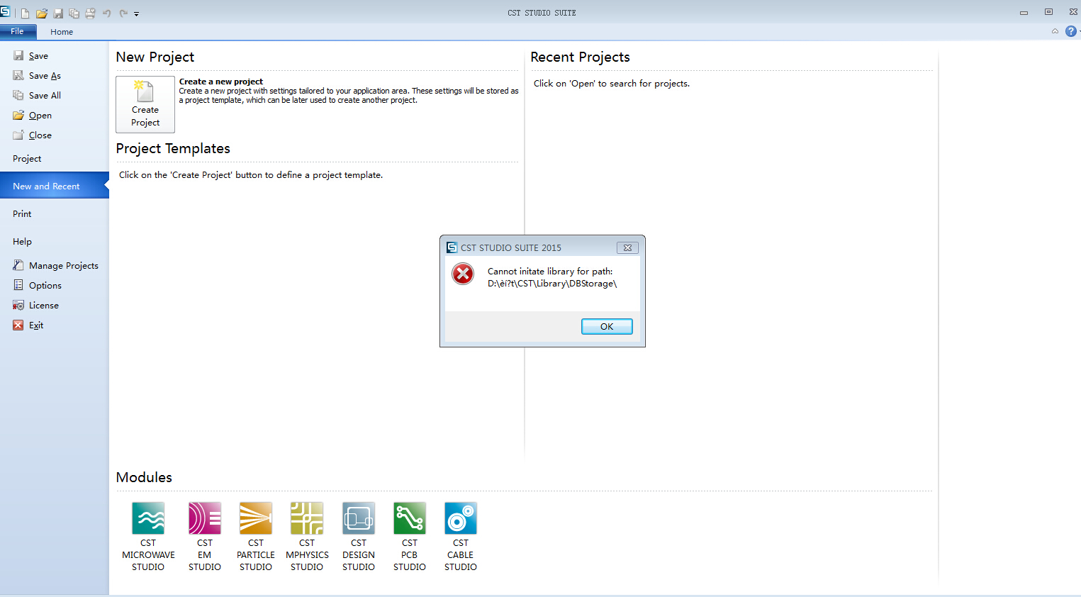This screenshot has width=1081, height=597.
Task: Expand the Customize Quick Access Toolbar dropdown
Action: coord(137,14)
